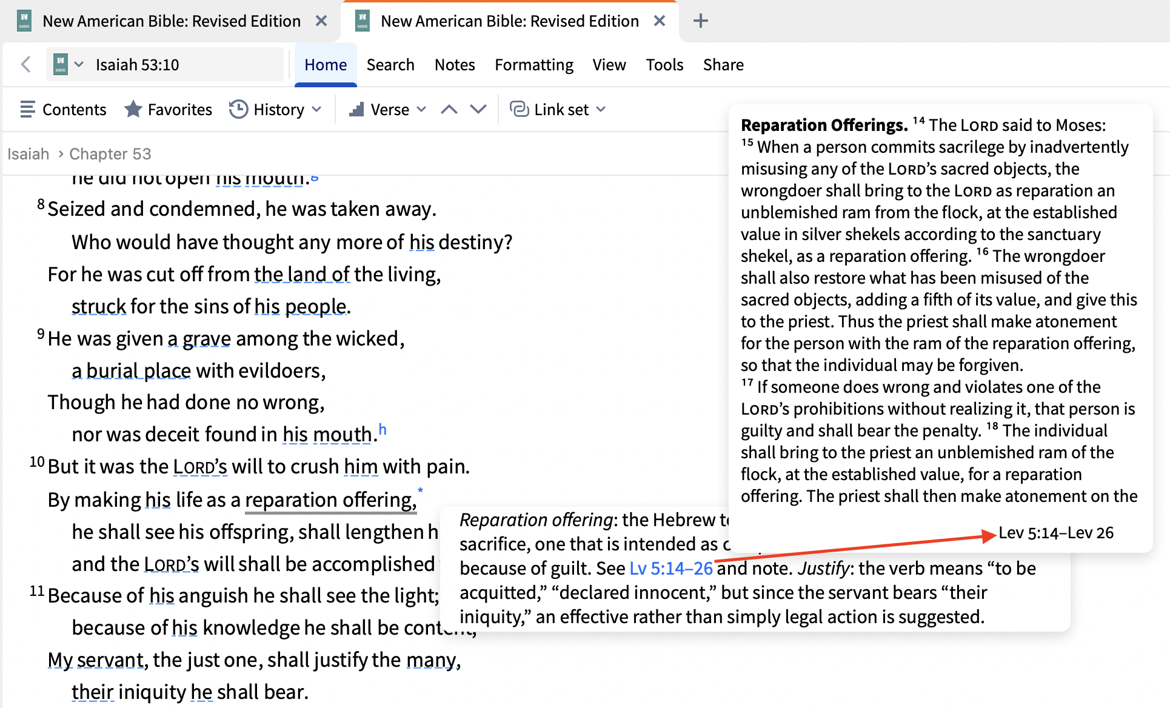Expand the resource picker chevron

[x=79, y=64]
